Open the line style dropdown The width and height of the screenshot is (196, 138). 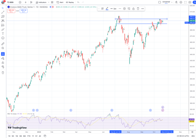[x=120, y=9]
